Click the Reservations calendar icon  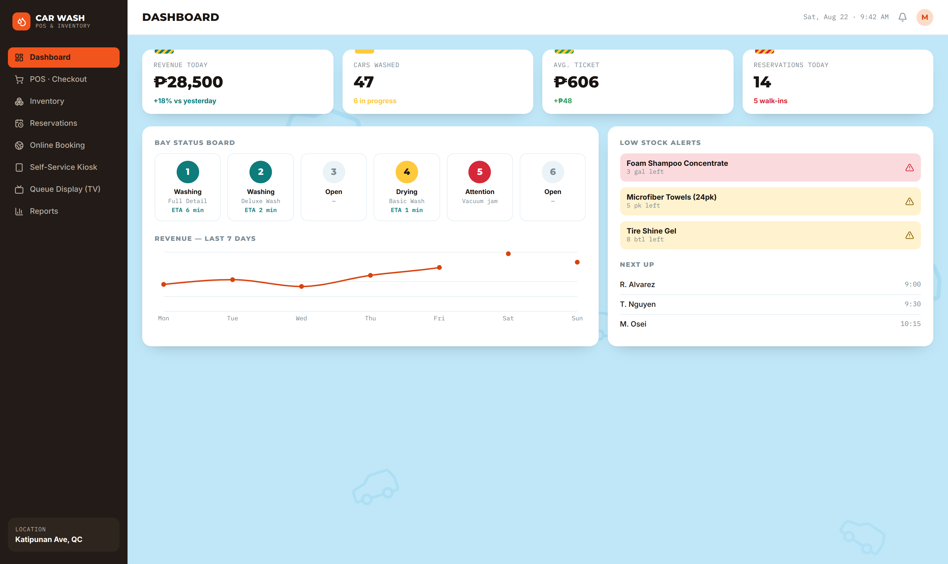point(19,124)
